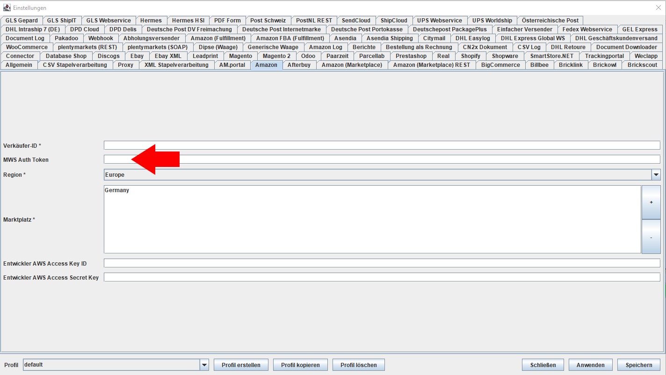Open the Hermes HSI tab
The height and width of the screenshot is (375, 666).
coord(188,20)
